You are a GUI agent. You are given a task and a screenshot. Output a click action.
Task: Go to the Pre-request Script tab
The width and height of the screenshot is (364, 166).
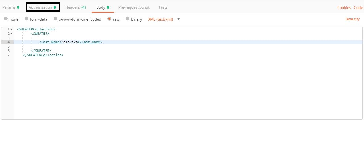tap(134, 7)
